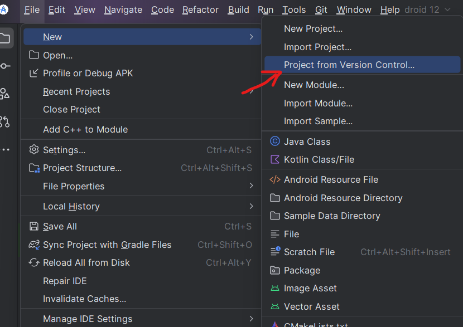Open the Project tool window folder icon
Viewport: 463px width, 327px height.
(x=4, y=38)
